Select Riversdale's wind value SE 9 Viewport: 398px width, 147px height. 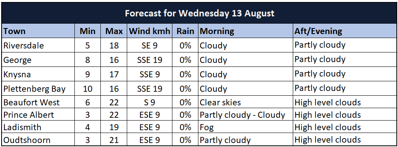tap(150, 45)
